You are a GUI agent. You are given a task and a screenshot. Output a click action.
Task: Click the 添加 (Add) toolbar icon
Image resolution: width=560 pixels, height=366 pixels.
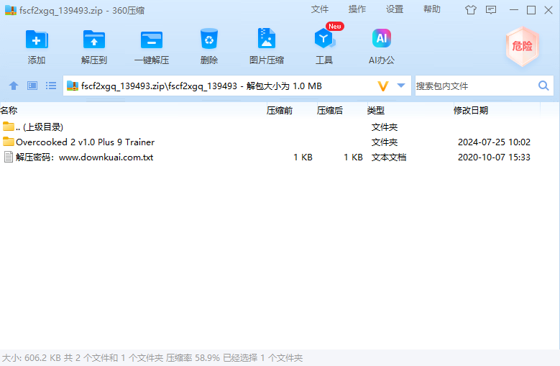(37, 40)
